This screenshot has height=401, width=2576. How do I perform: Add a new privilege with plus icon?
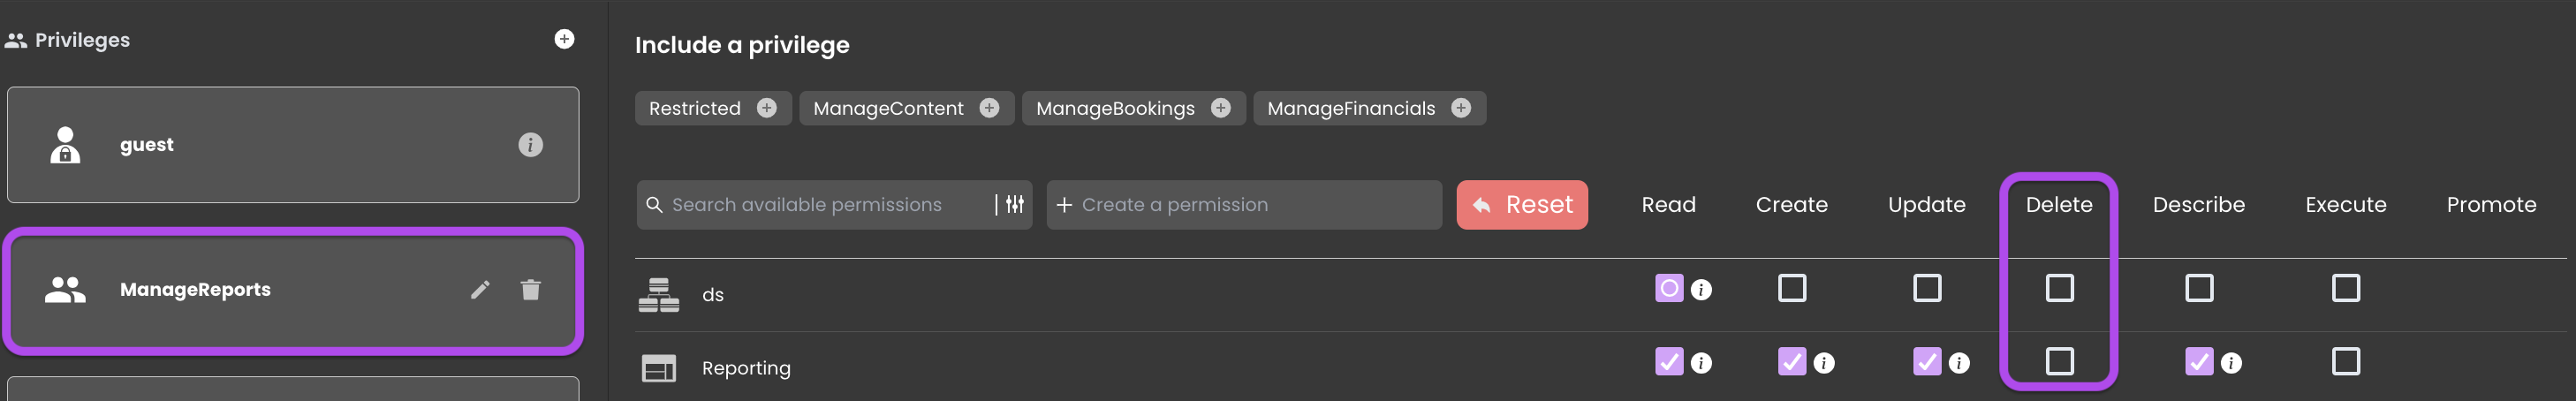click(564, 39)
